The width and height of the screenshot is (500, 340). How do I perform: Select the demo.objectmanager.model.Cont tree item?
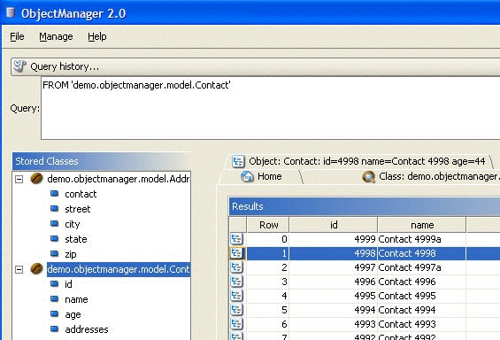(x=119, y=269)
